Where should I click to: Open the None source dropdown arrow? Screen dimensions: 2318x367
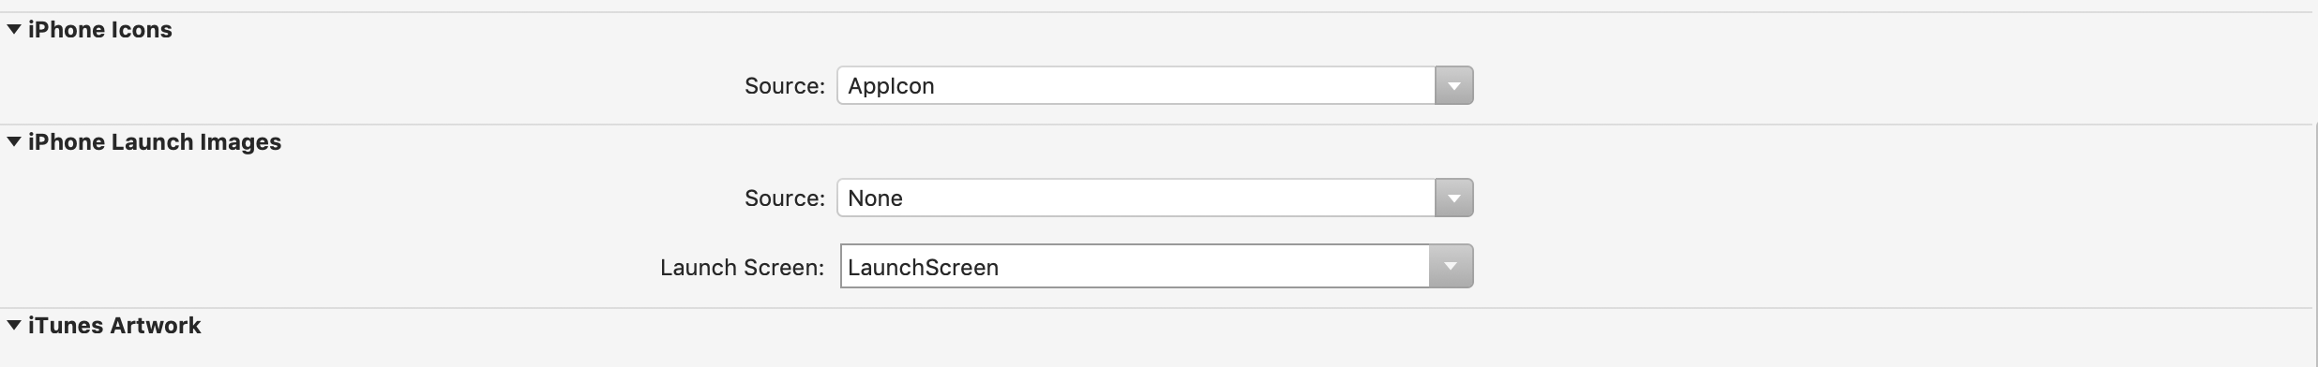pos(1454,198)
